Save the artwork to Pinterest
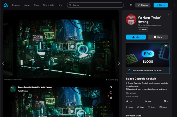177x117 pixels. pyautogui.click(x=141, y=107)
